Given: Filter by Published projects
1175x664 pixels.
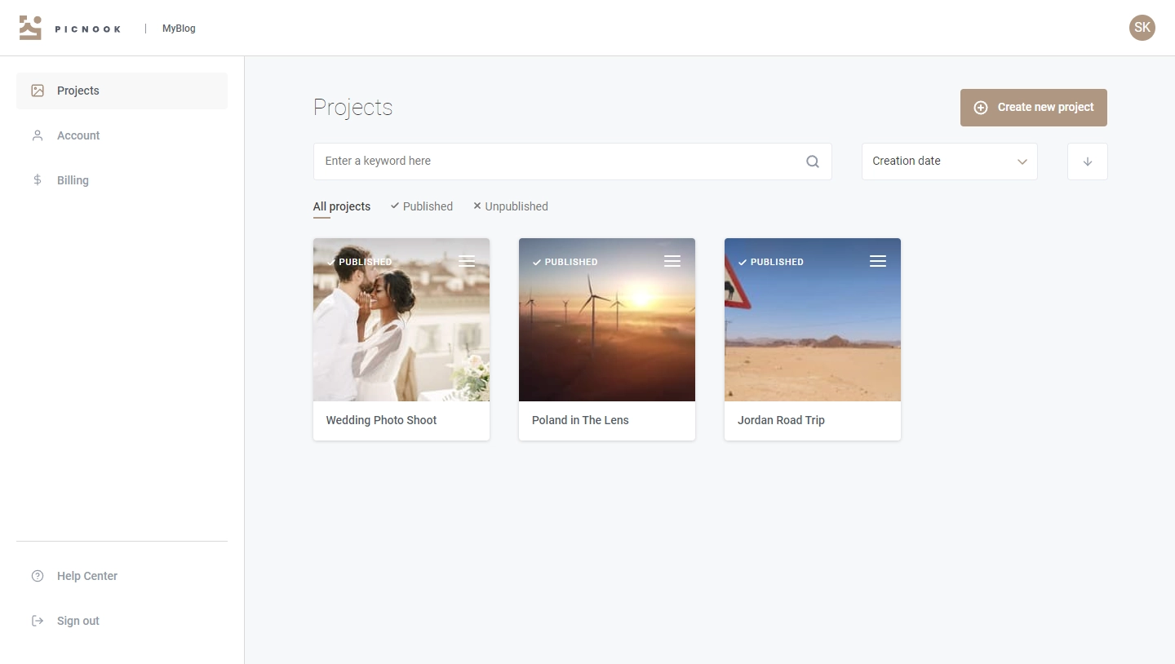Looking at the screenshot, I should coord(422,206).
